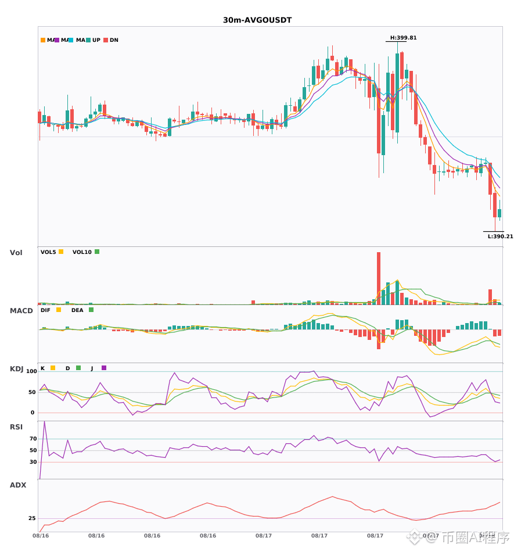Click the purple MA legend swatch
The height and width of the screenshot is (552, 514).
click(x=57, y=40)
